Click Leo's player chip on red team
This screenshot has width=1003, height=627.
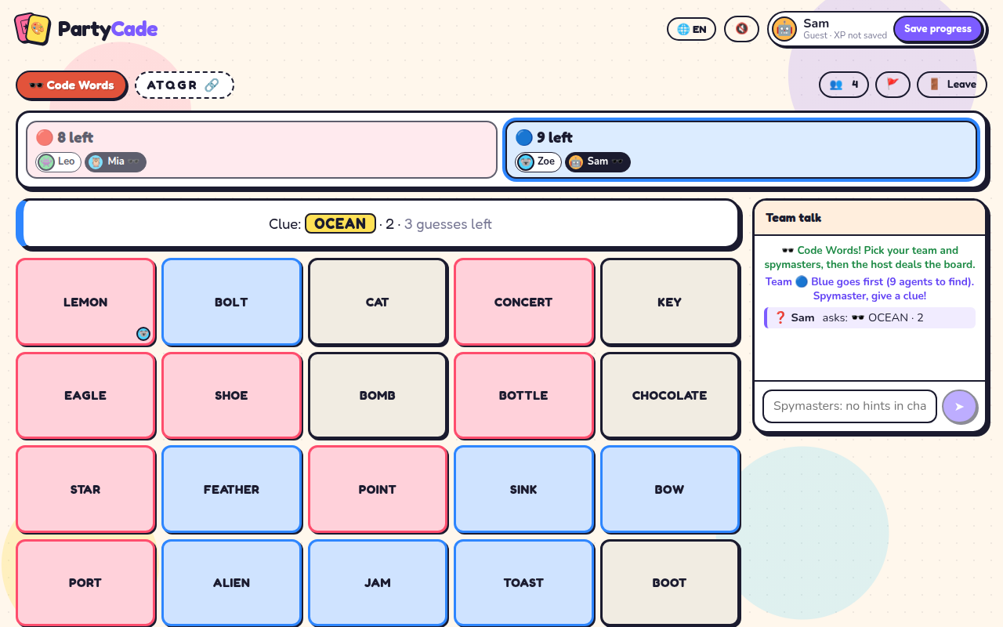(59, 161)
